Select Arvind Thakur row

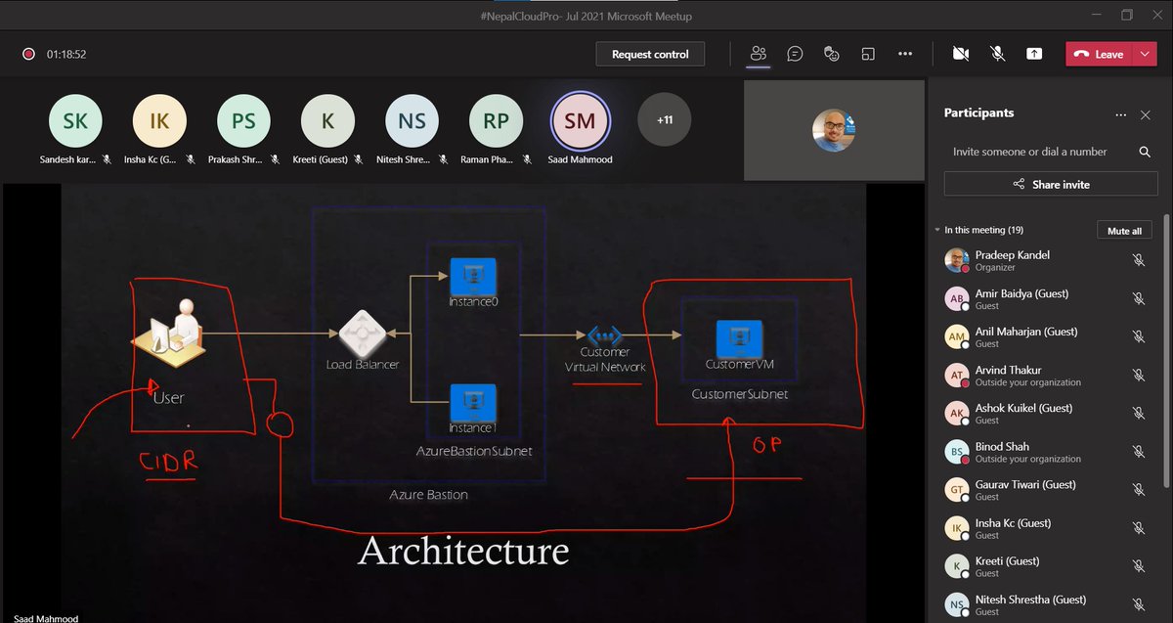1046,375
